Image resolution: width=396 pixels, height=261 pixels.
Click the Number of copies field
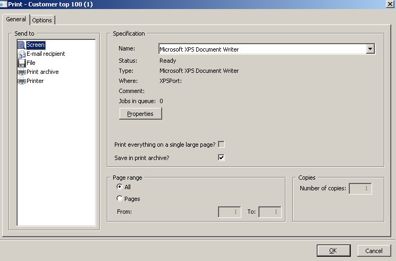pyautogui.click(x=360, y=189)
